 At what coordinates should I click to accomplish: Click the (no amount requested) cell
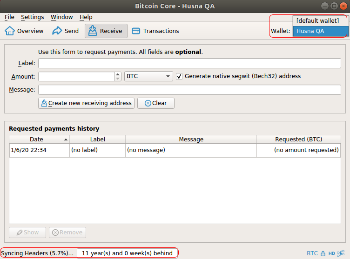(x=299, y=150)
